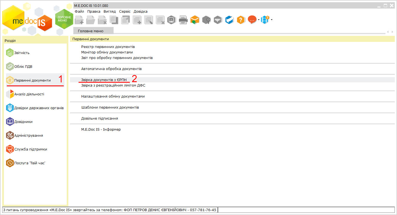Open Автоматична обробка документів
Viewport: 397px width, 215px height.
pyautogui.click(x=111, y=69)
